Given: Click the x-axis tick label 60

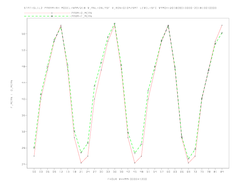Looking at the screenshot, I should (x=168, y=172).
